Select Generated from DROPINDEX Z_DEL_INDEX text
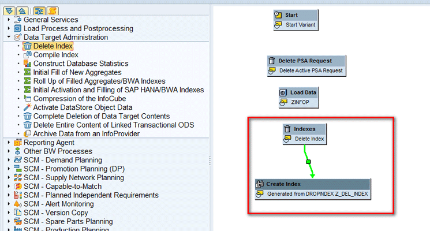 (317, 194)
